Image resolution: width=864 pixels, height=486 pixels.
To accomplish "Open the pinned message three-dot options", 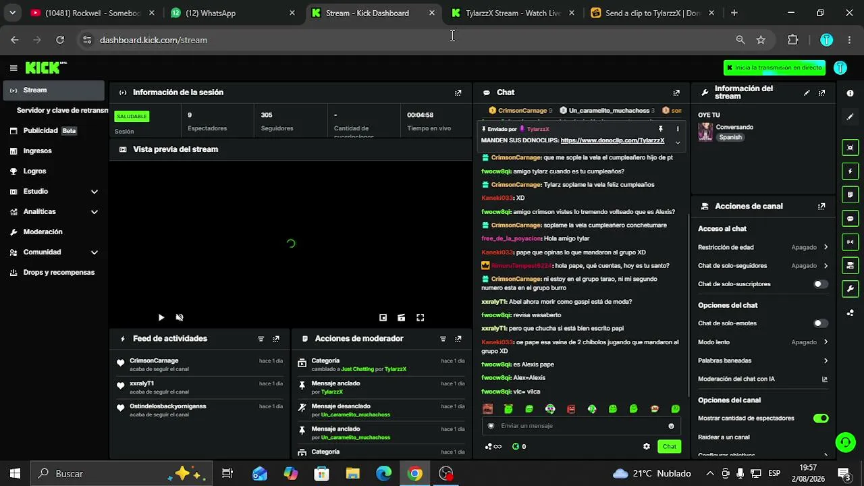I will (x=678, y=129).
